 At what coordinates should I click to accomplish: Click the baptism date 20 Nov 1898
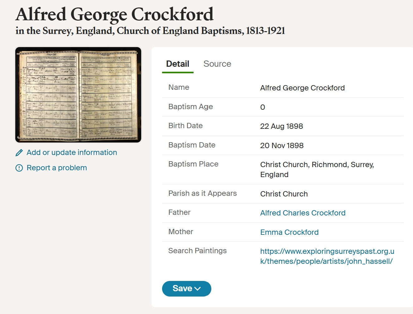click(x=282, y=146)
